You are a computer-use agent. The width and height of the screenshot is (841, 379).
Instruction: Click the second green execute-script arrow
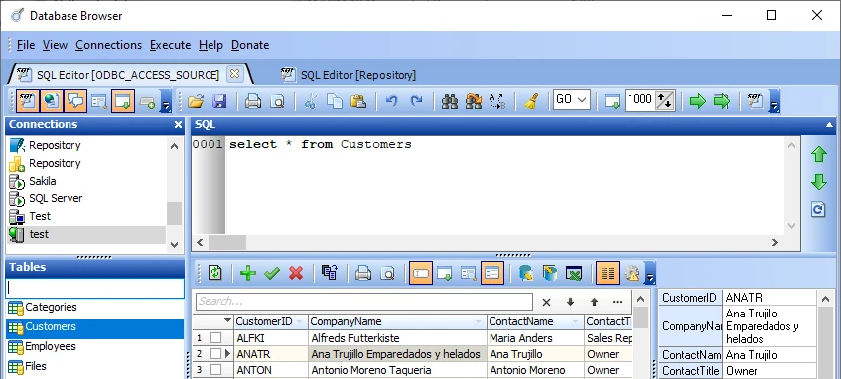coord(722,101)
